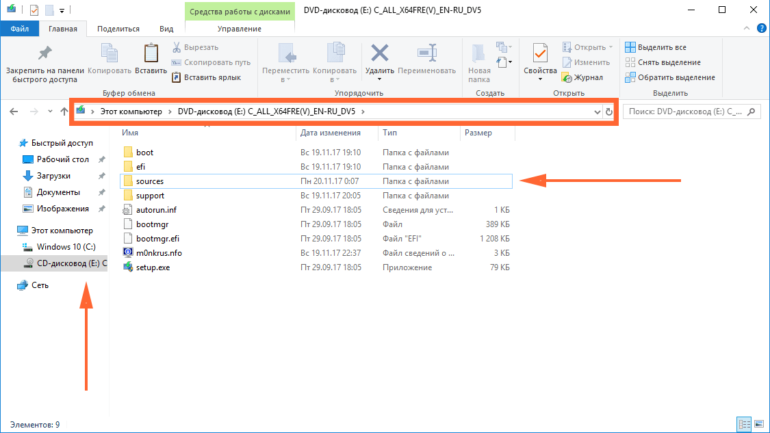Open the File (Файл) menu
The height and width of the screenshot is (433, 770).
pos(20,29)
